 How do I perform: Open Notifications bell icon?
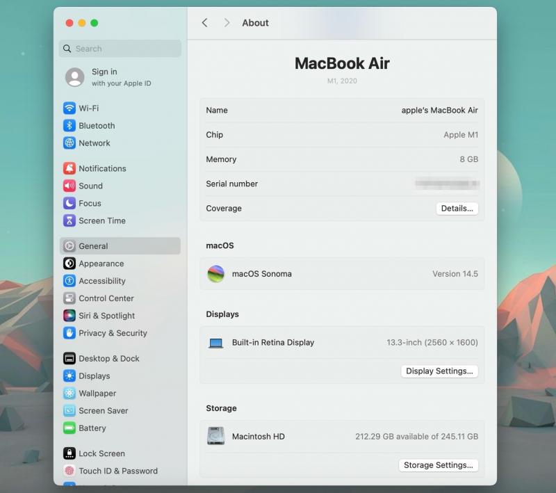[x=69, y=168]
